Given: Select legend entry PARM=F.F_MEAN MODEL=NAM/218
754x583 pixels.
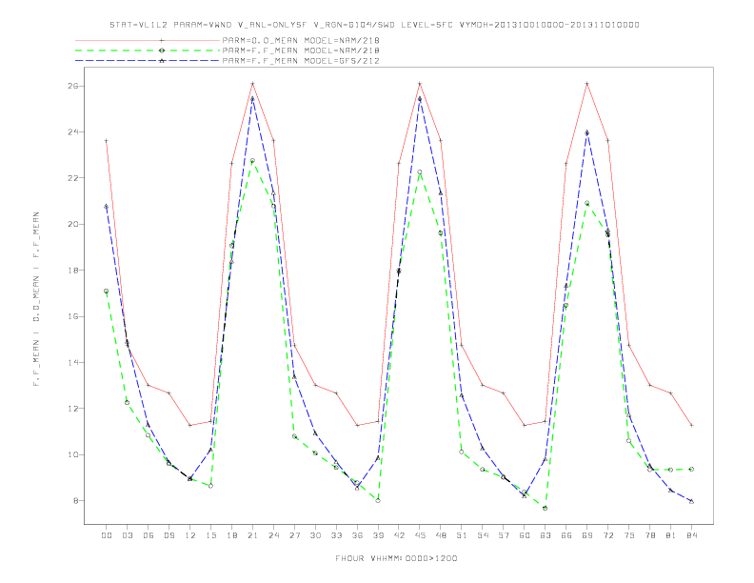Looking at the screenshot, I should click(301, 50).
